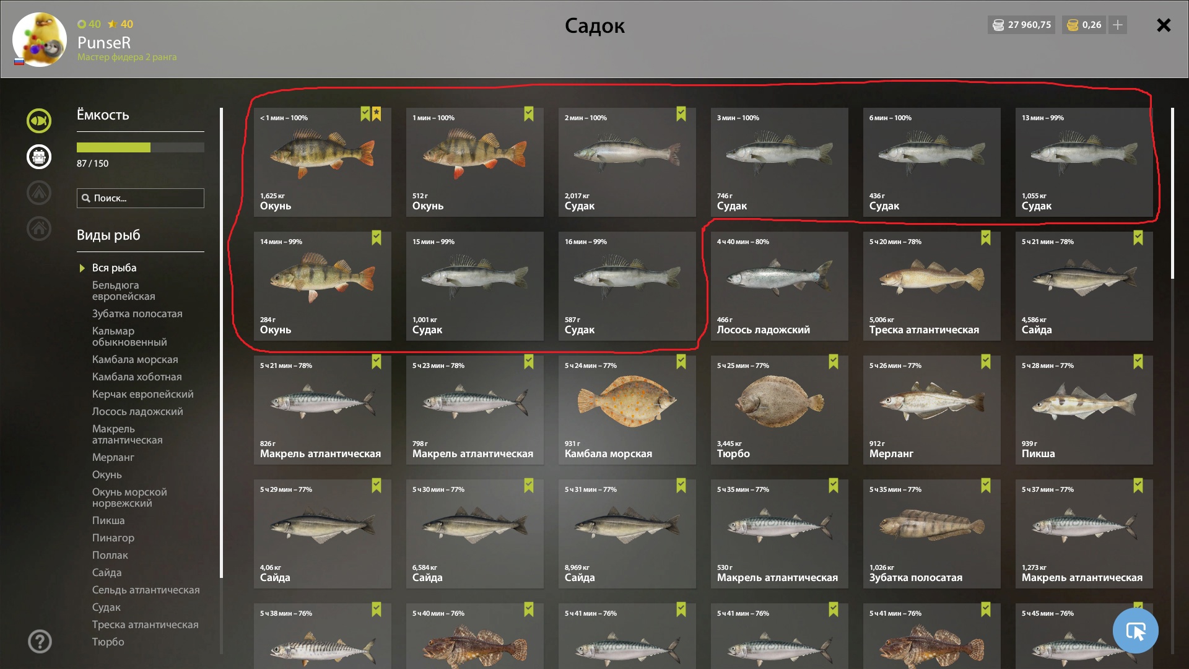Open help with the question mark icon
Screen dimensions: 1189x669
40,641
